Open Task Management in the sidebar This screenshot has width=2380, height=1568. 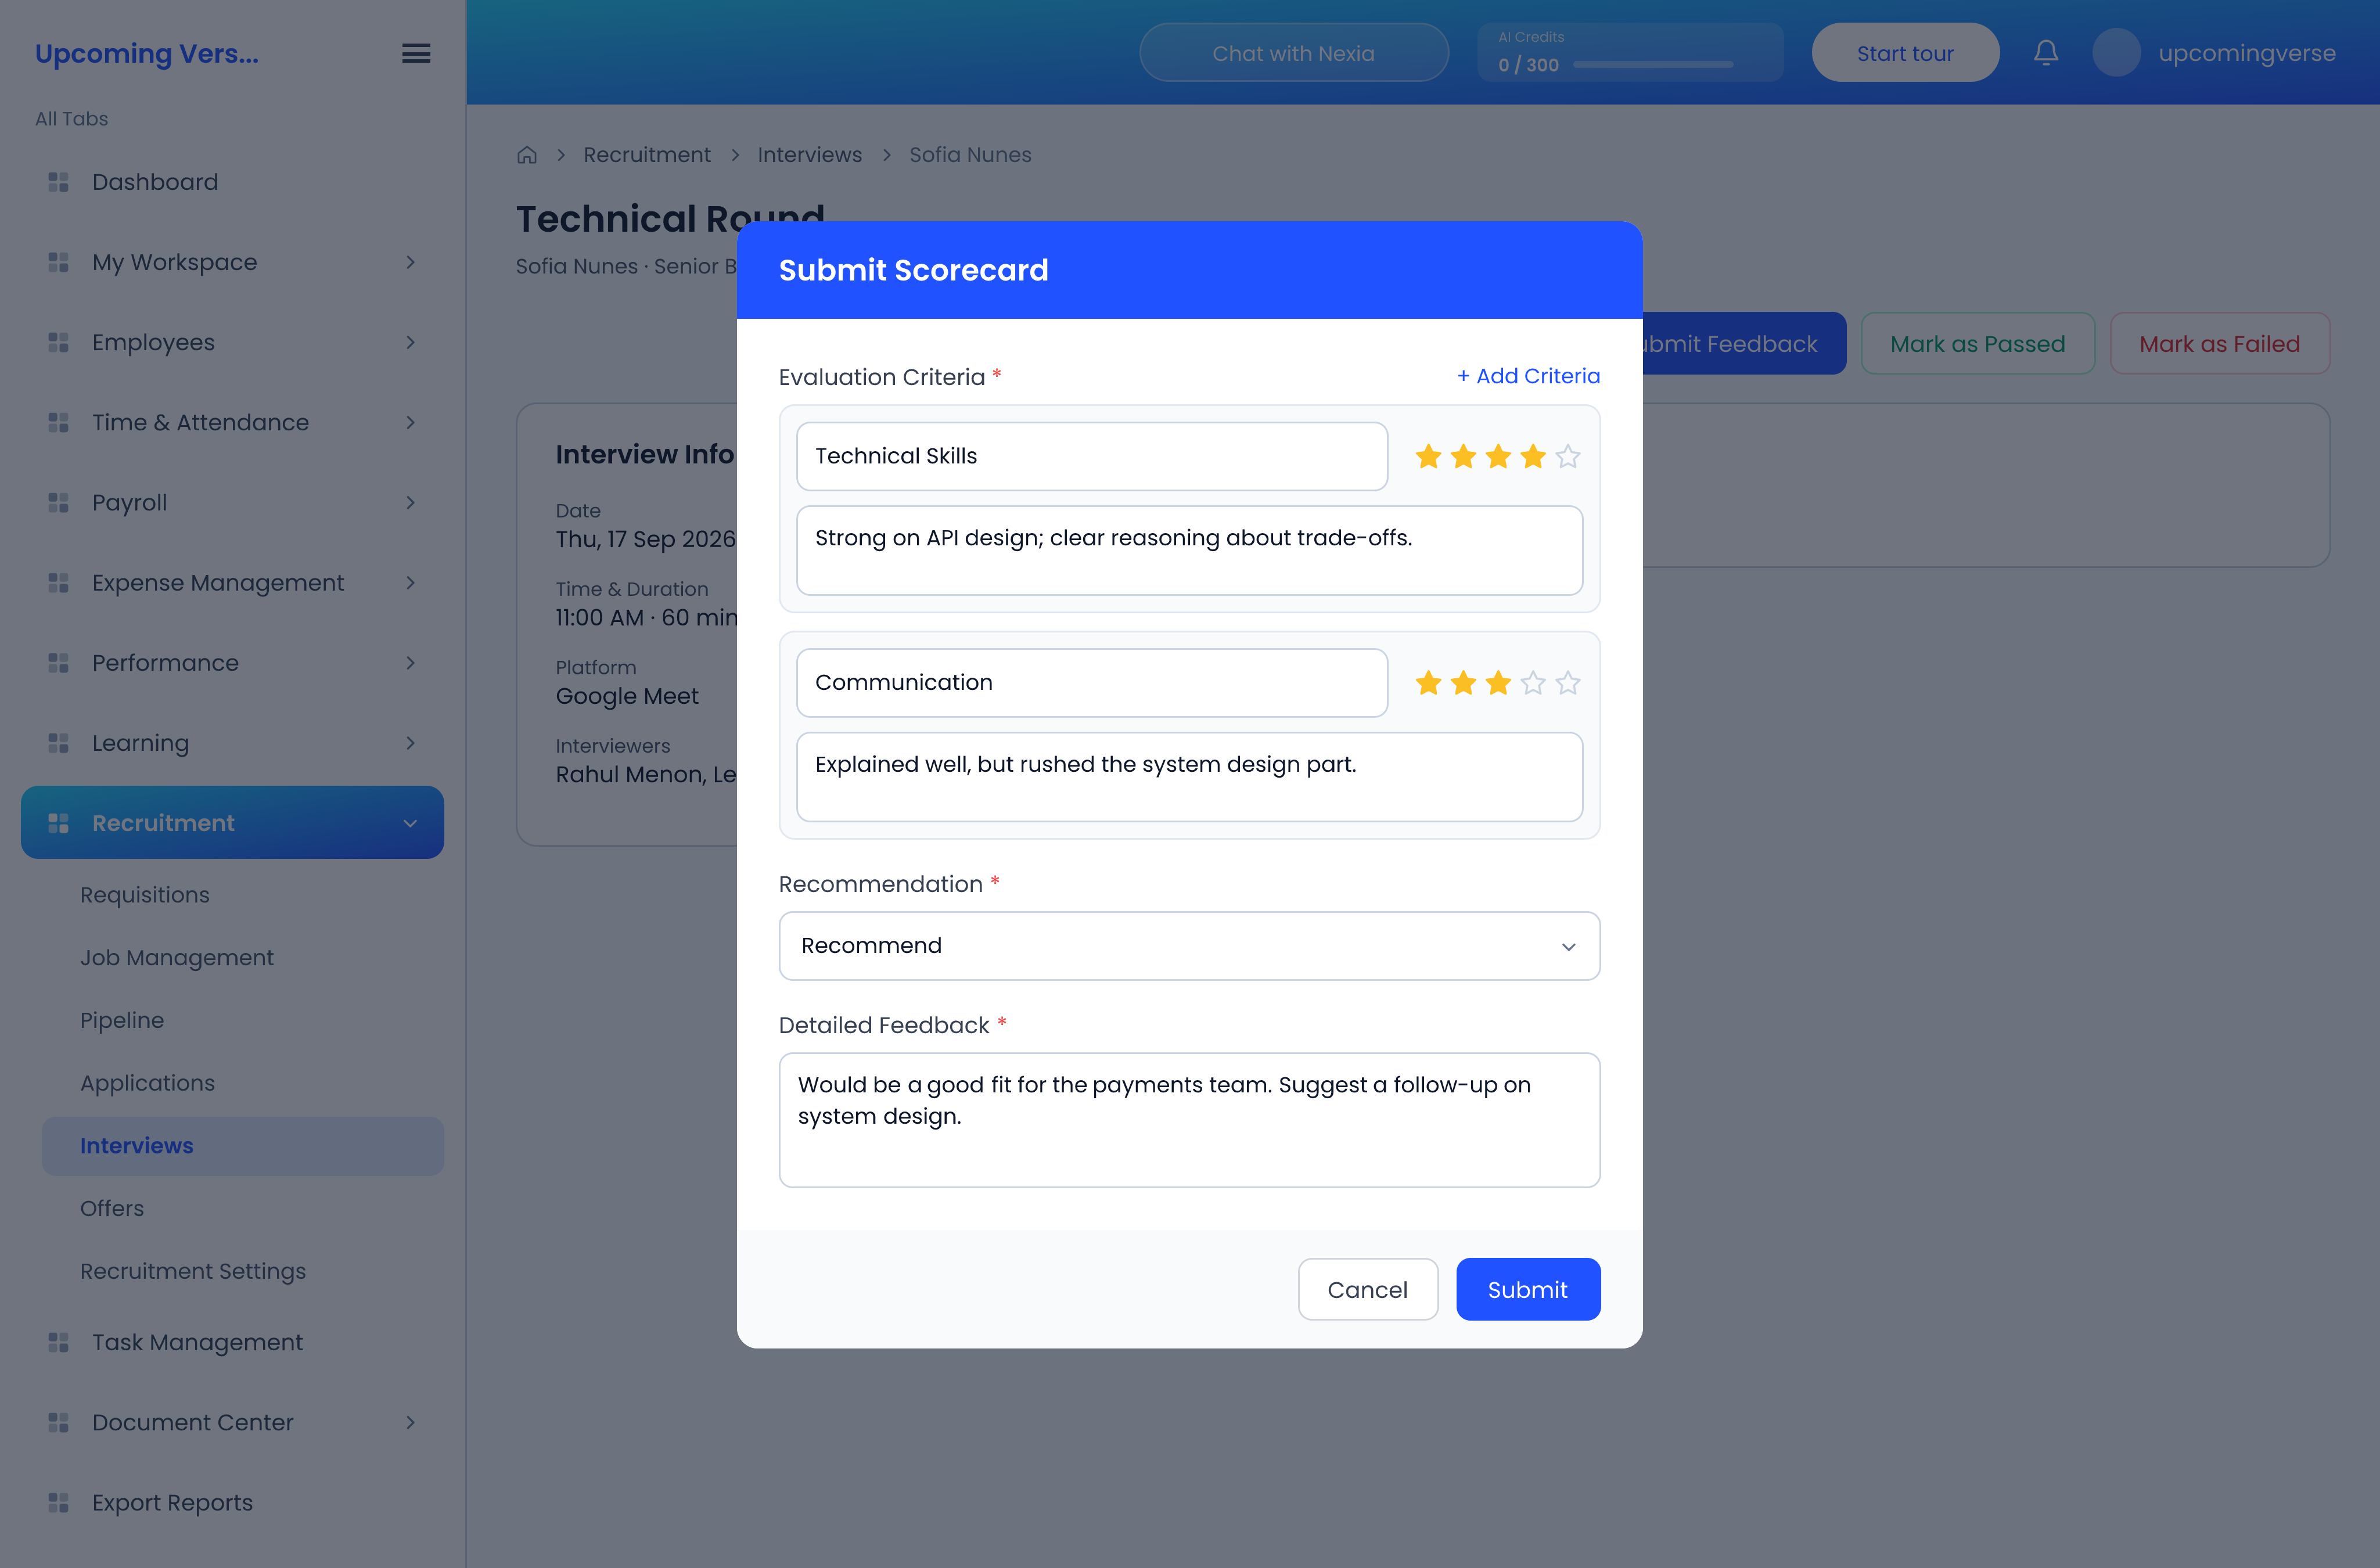click(x=232, y=1342)
